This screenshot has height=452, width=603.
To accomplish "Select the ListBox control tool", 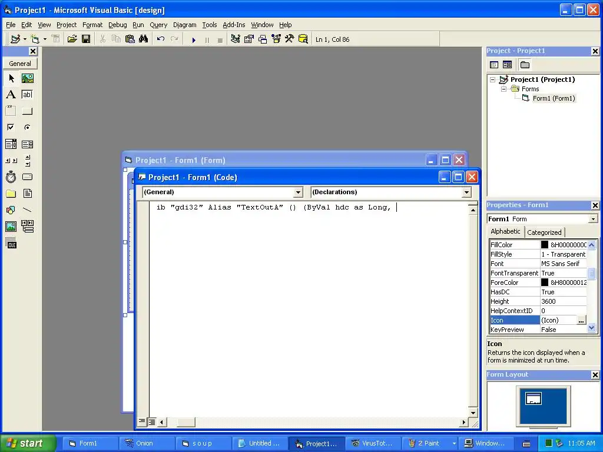I will pos(27,144).
